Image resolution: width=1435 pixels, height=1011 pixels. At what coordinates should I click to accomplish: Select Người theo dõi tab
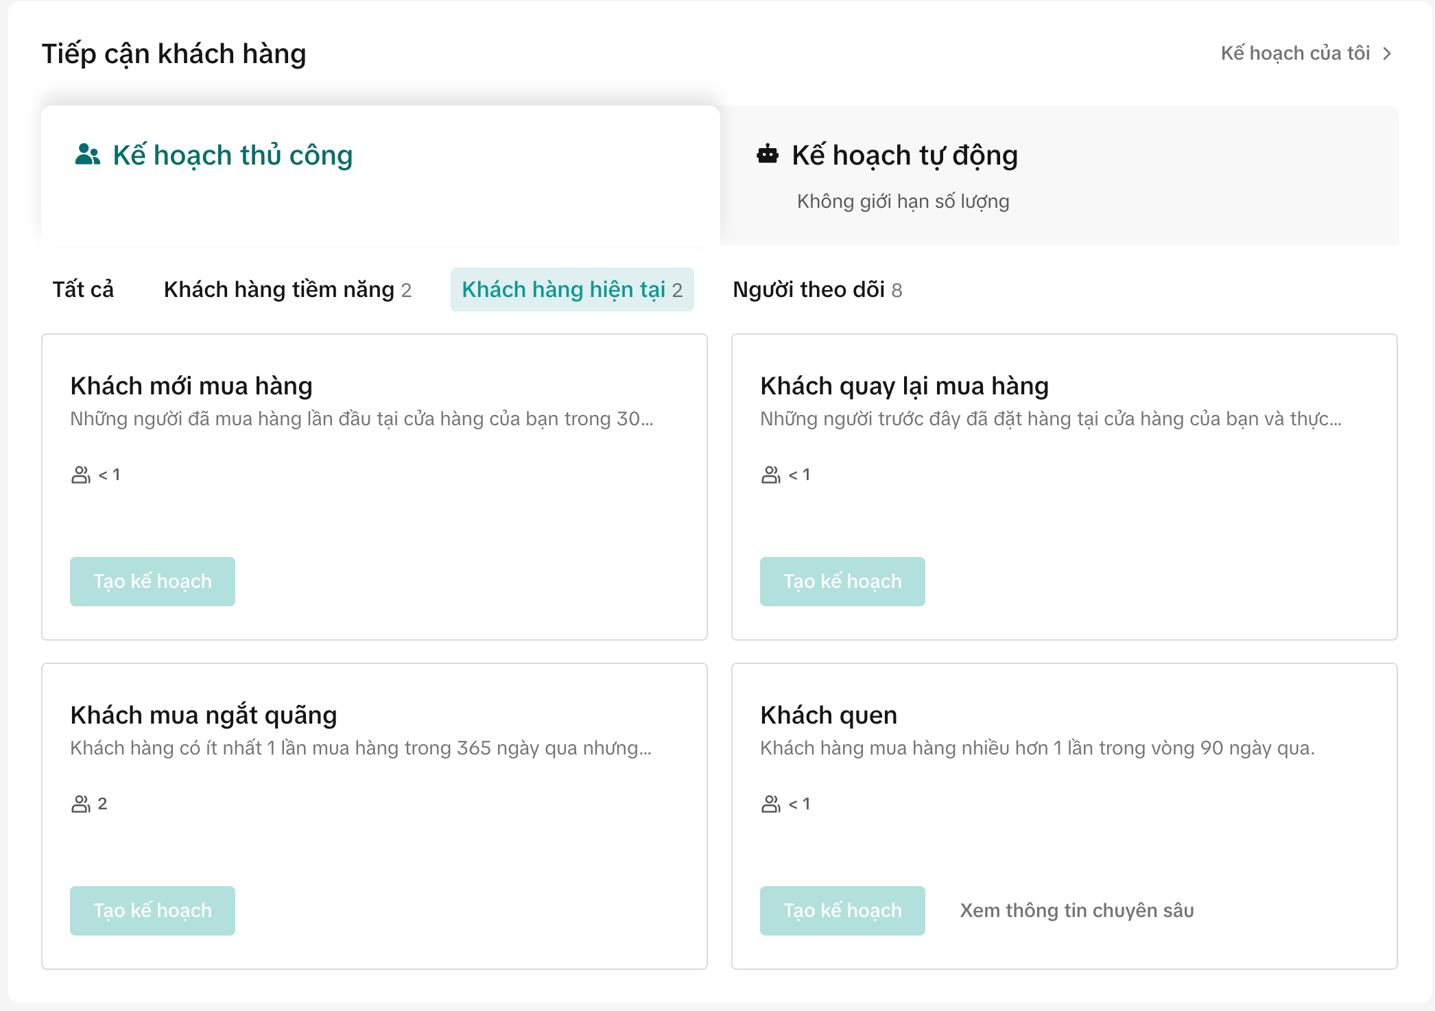817,289
